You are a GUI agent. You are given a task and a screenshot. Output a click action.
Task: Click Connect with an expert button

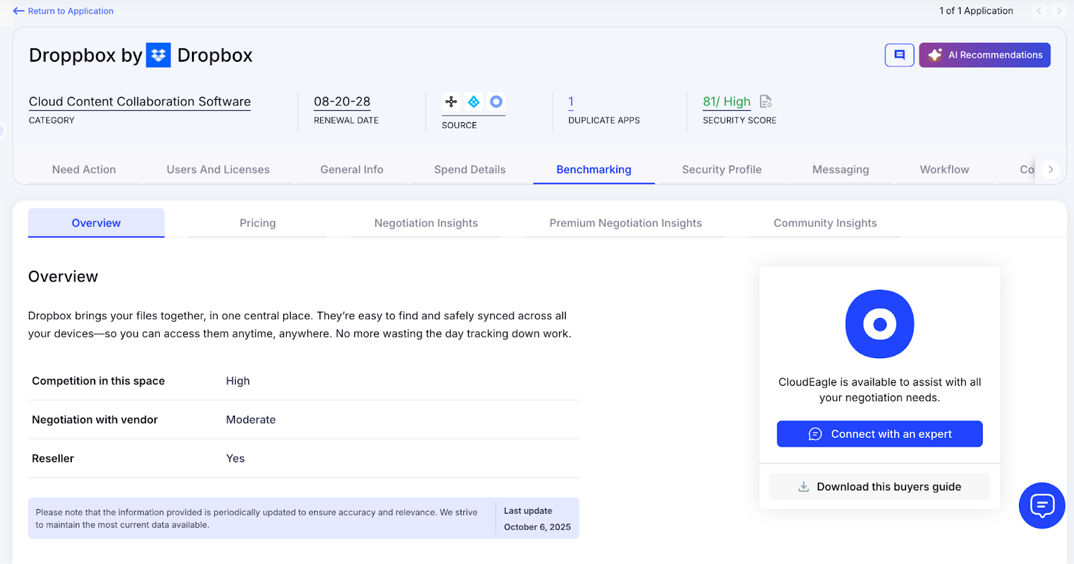(879, 434)
